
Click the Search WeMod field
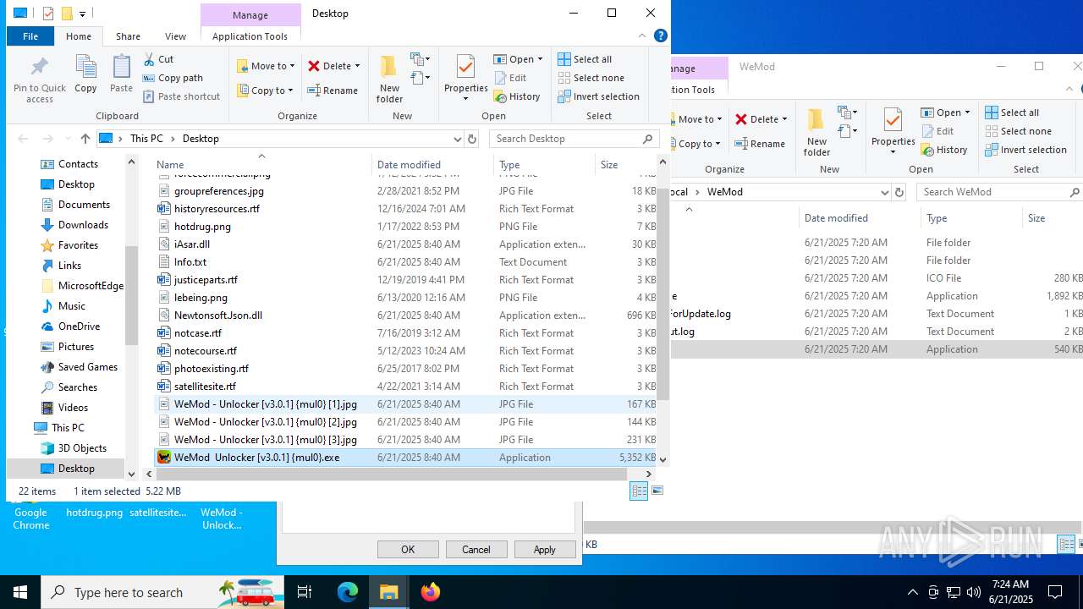(x=1000, y=192)
